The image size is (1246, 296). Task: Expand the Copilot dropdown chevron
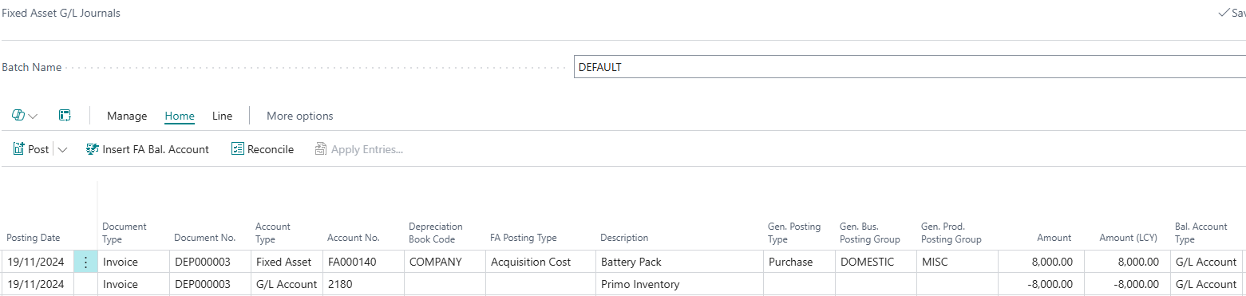(x=34, y=116)
